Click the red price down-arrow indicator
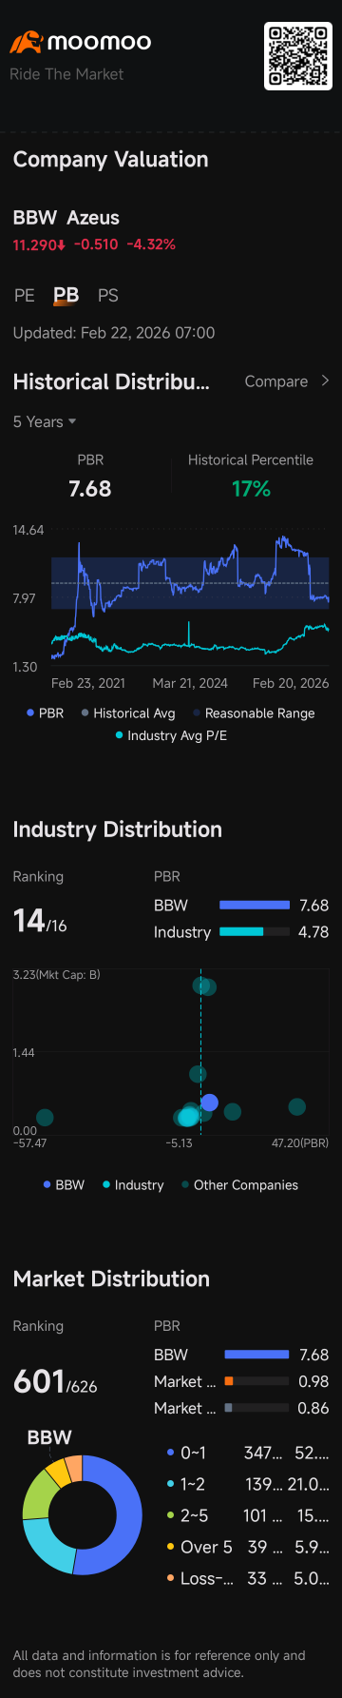This screenshot has height=1698, width=342. pyautogui.click(x=62, y=244)
